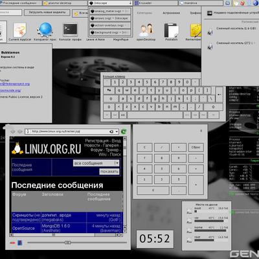Select the Pastebin widget icon
259x259 pixels.
tap(172, 30)
